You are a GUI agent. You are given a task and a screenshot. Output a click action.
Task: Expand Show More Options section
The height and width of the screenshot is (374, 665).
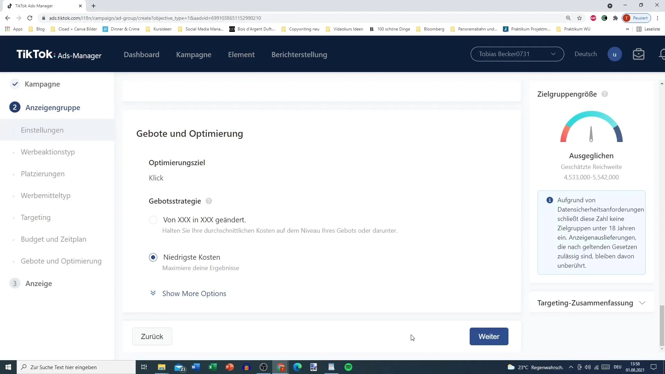click(x=194, y=293)
